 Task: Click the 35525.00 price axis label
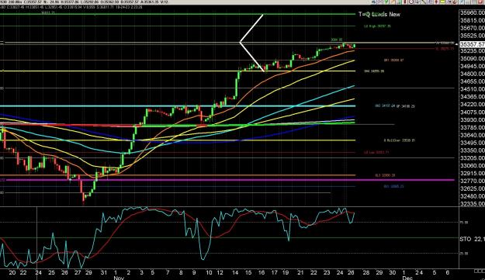pos(473,36)
